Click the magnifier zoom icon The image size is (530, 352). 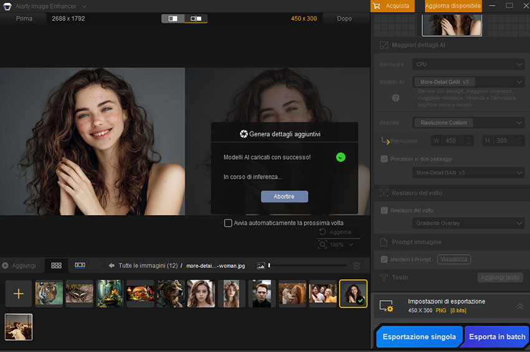click(323, 244)
